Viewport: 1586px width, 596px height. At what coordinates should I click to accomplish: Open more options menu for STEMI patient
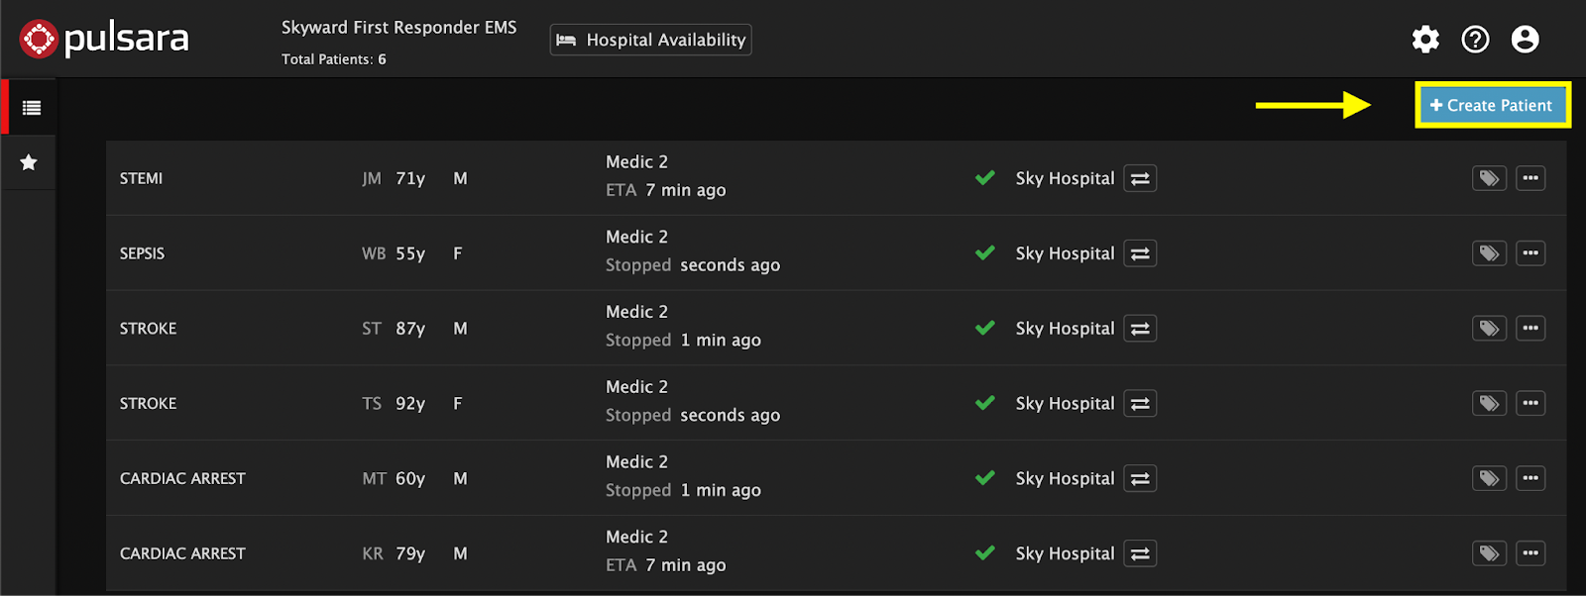[1530, 178]
